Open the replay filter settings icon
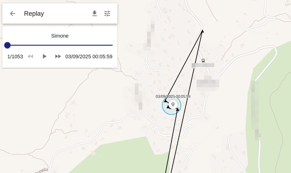 click(x=107, y=13)
